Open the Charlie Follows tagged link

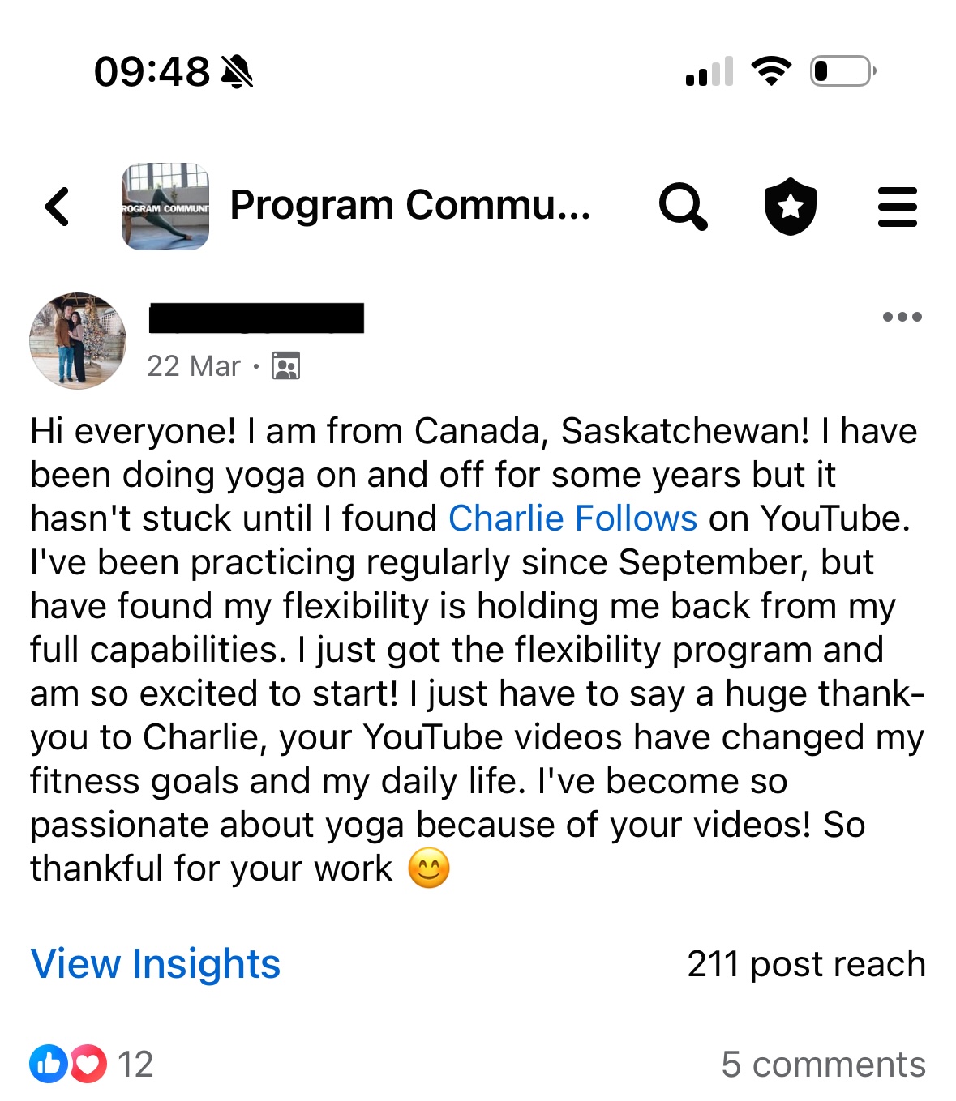[x=572, y=518]
